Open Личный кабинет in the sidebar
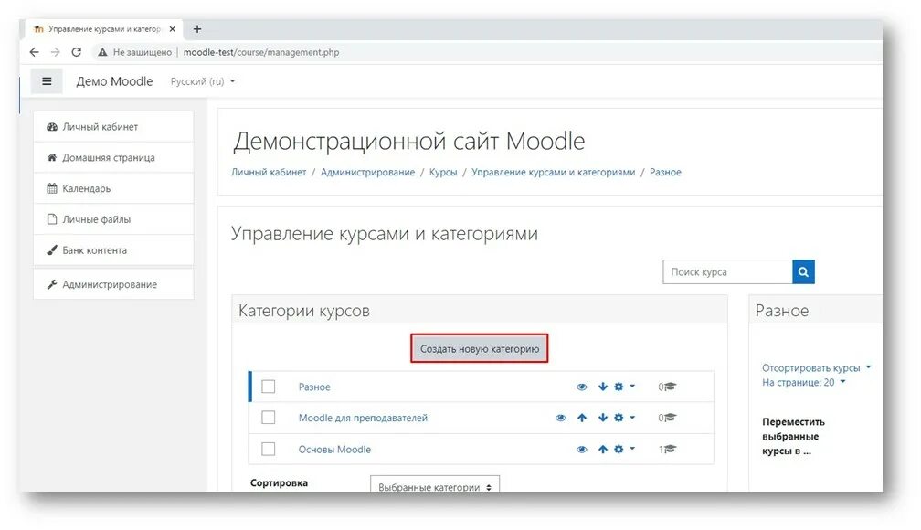The height and width of the screenshot is (530, 921). [x=113, y=126]
